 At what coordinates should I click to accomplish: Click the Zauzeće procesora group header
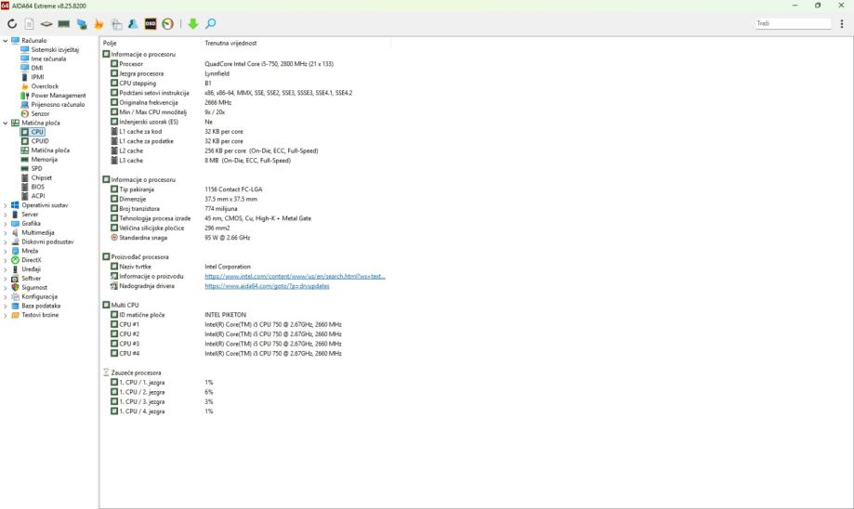tap(132, 372)
